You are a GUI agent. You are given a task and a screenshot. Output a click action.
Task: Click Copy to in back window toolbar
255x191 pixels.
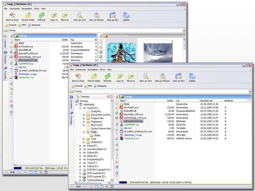(x=54, y=17)
